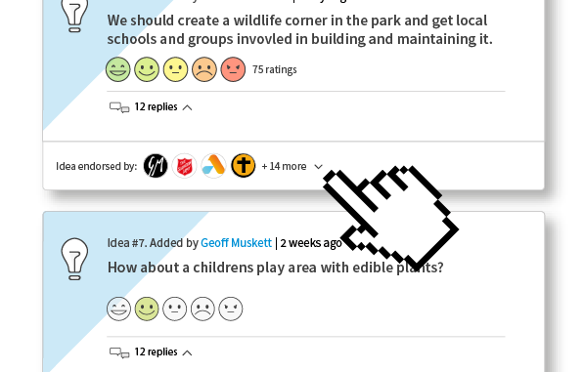The image size is (584, 372).
Task: Collapse 12 replies under wildlife corner idea
Action: (x=151, y=107)
